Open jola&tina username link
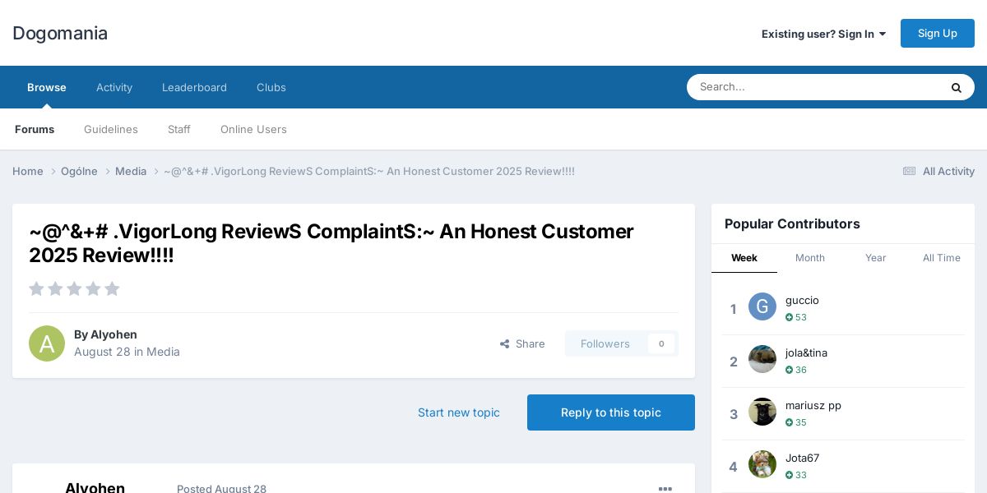Image resolution: width=987 pixels, height=493 pixels. (806, 352)
